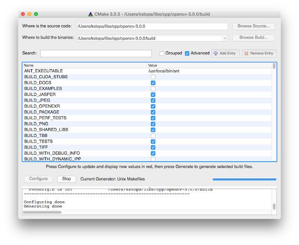Click the output log vertical scrollbar

pyautogui.click(x=274, y=206)
